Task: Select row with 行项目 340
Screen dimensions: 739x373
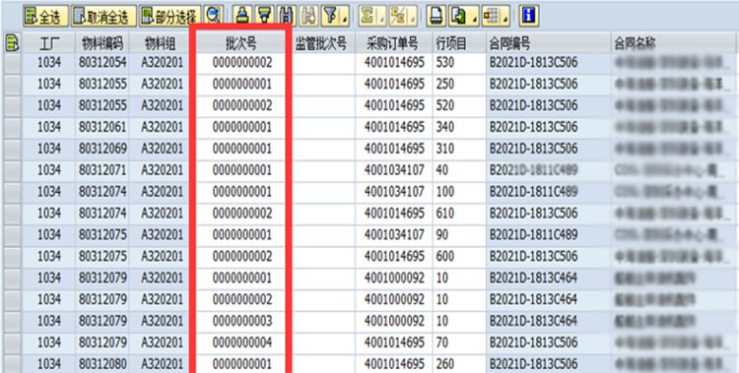Action: tap(13, 127)
